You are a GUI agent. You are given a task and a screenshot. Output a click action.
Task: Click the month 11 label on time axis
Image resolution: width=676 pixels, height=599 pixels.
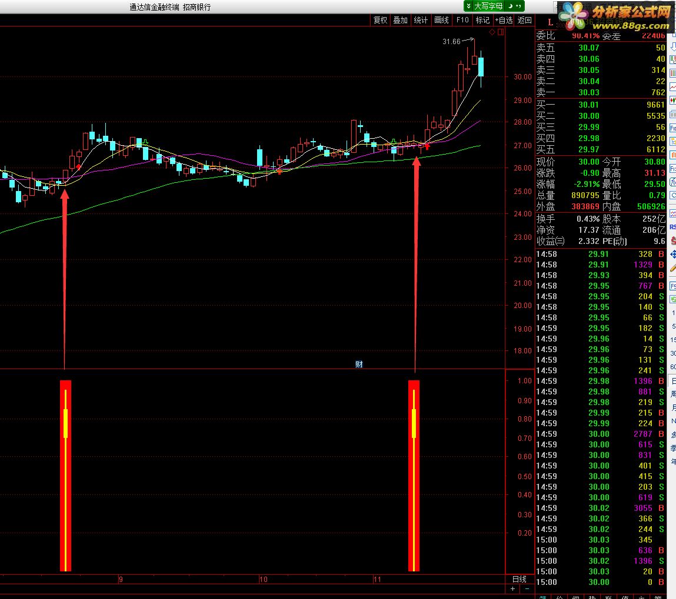point(377,580)
